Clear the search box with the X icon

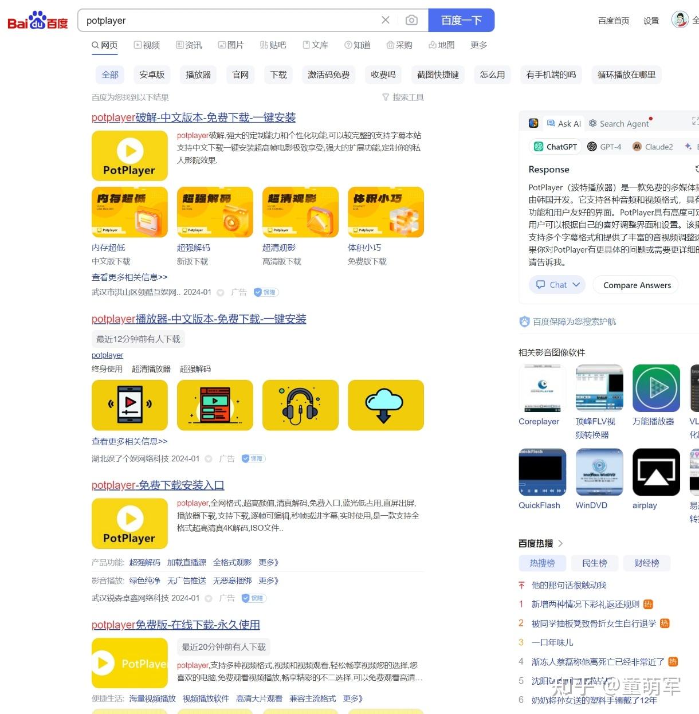pos(386,20)
